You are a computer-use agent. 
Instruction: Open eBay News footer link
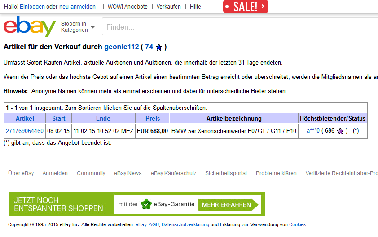tap(128, 173)
